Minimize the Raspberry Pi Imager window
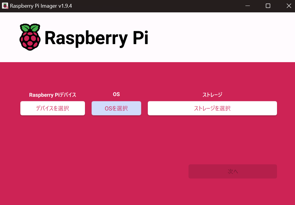This screenshot has width=295, height=205. click(x=248, y=6)
